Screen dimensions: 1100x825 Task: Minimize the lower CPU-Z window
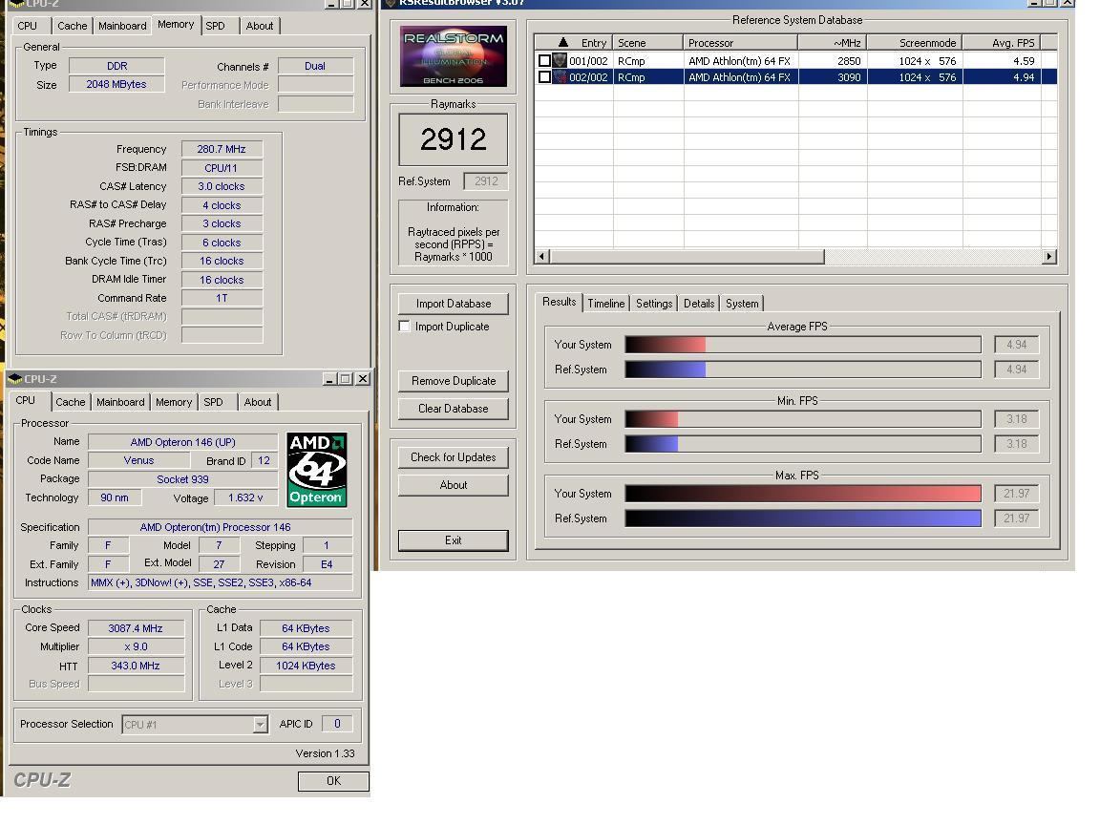[x=329, y=379]
